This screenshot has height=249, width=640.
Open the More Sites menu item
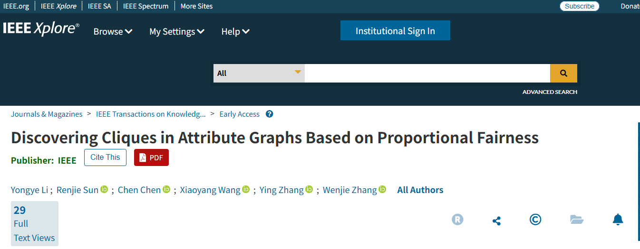[x=197, y=6]
